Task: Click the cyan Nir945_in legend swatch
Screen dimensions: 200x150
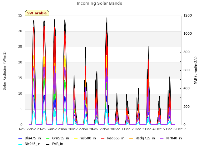Action: [x=20, y=144]
